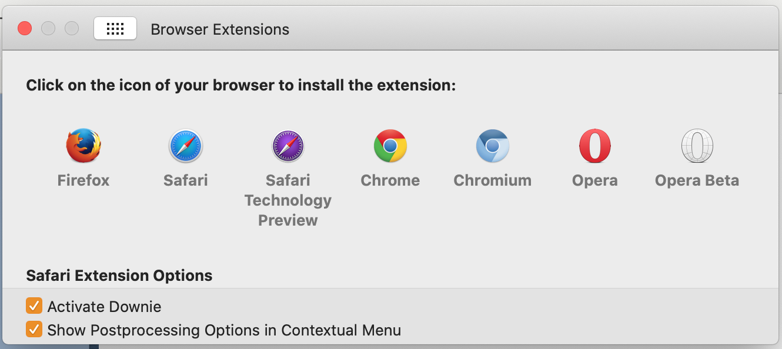Viewport: 782px width, 349px height.
Task: Click the plain Safari text label
Action: [186, 180]
